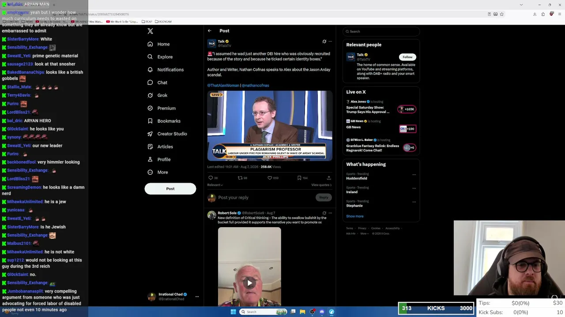Play the video in Robert Sole's reply

(x=249, y=283)
